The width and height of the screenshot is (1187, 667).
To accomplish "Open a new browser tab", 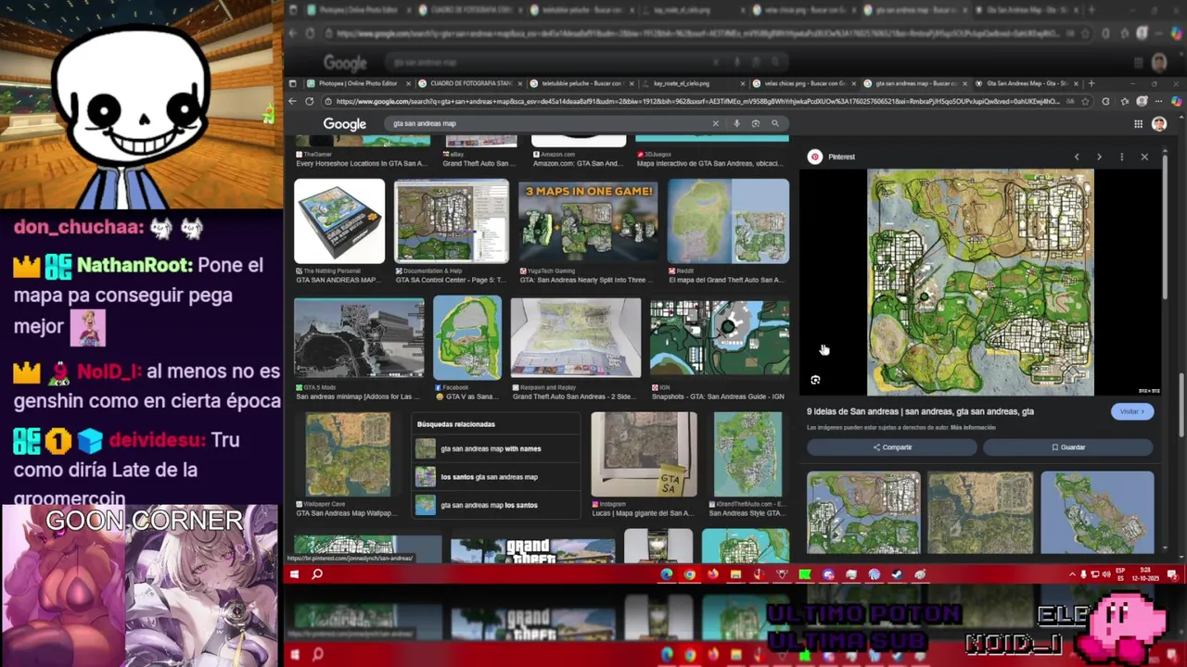I will pyautogui.click(x=1091, y=83).
